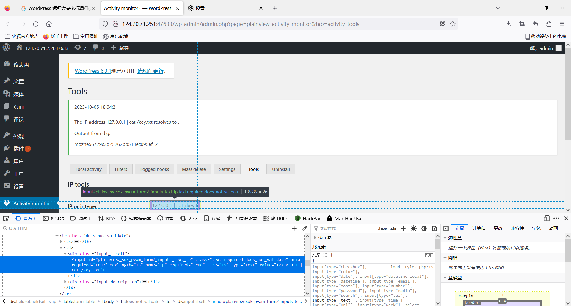Click the 请现在更新 update link

(x=150, y=71)
